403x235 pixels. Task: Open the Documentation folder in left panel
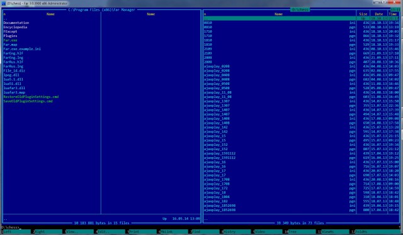16,23
